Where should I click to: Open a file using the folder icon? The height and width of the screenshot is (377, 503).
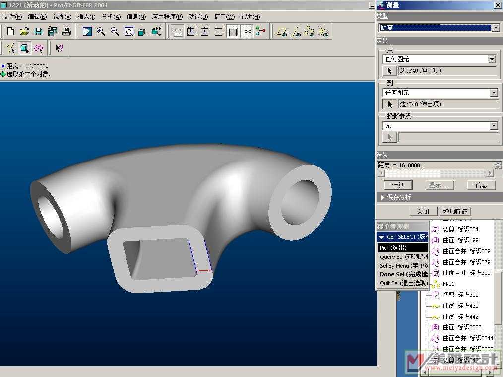point(24,31)
